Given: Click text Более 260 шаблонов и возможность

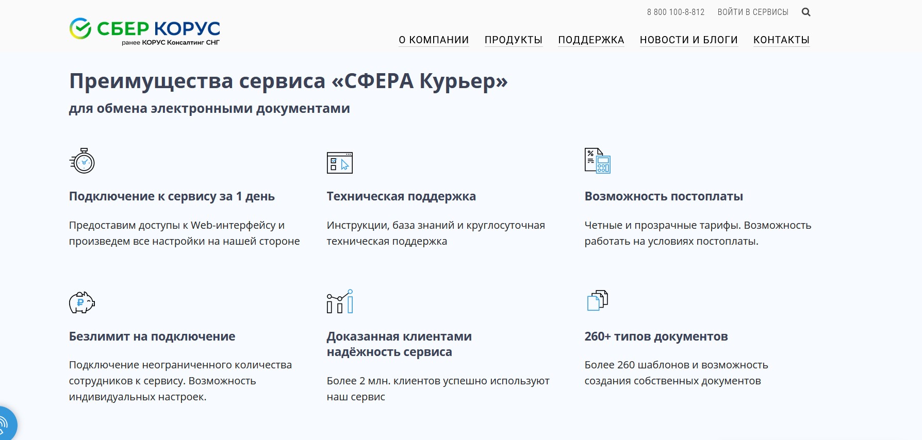Looking at the screenshot, I should (676, 365).
